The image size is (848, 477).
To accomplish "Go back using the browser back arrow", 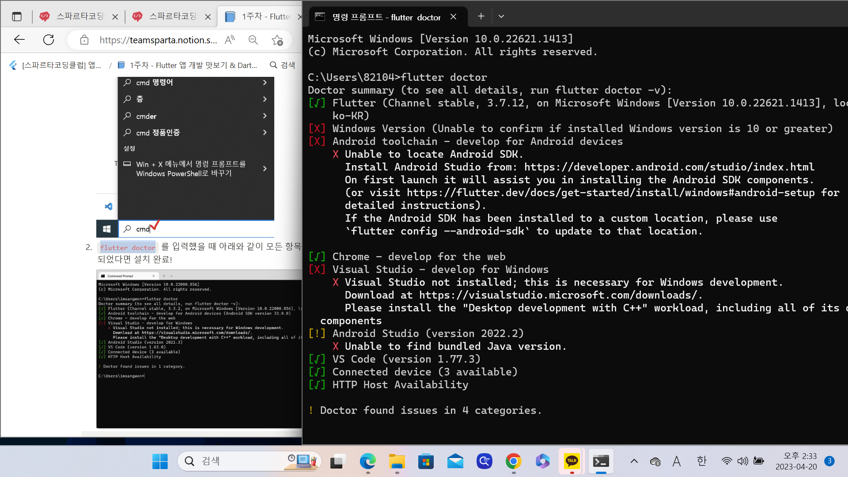I will click(19, 40).
